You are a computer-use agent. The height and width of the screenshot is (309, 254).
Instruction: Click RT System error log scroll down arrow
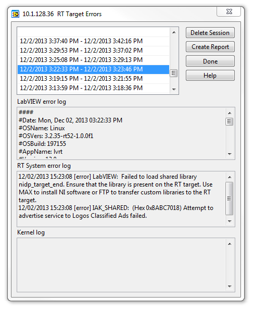coord(230,221)
